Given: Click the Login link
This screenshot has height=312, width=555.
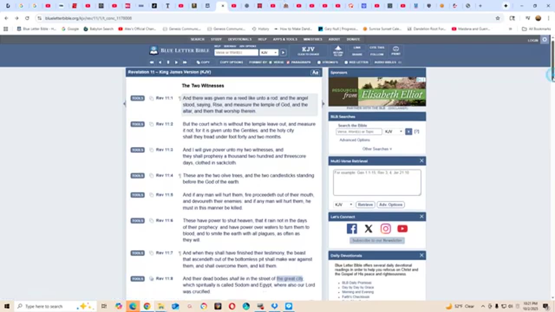Looking at the screenshot, I should point(533,40).
